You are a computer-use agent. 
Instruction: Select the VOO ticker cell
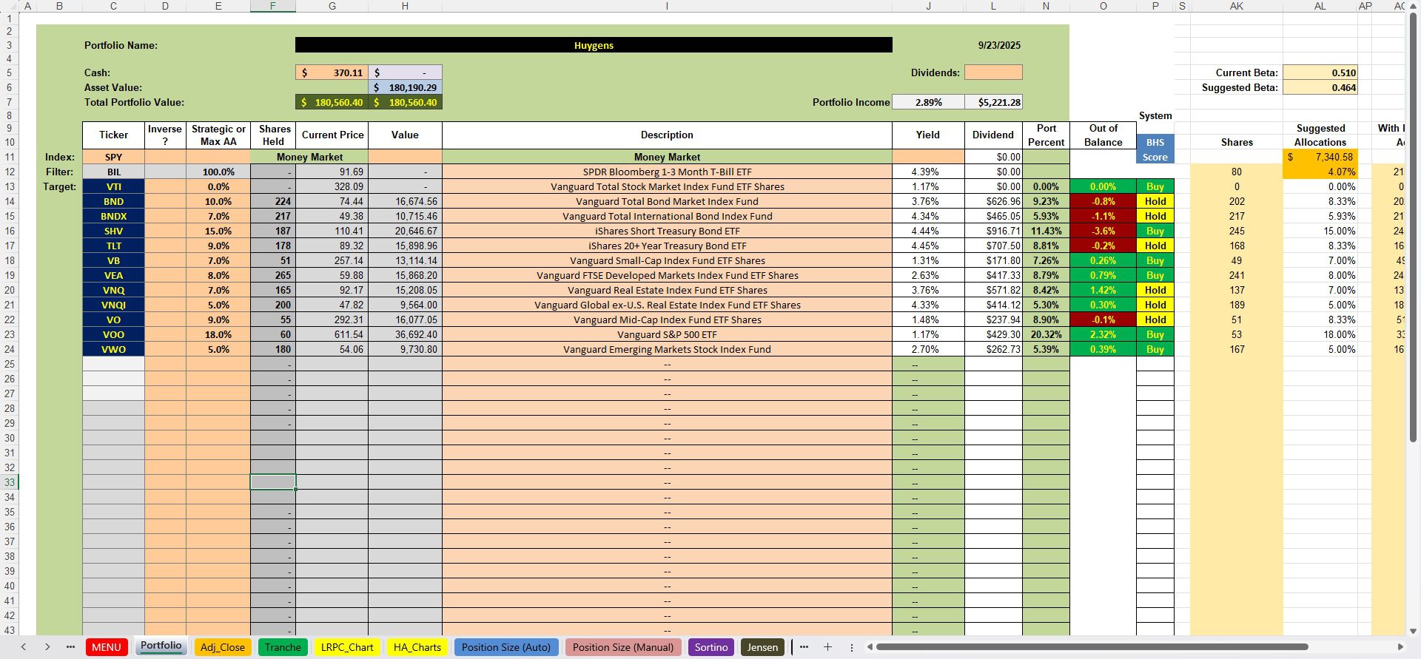113,334
